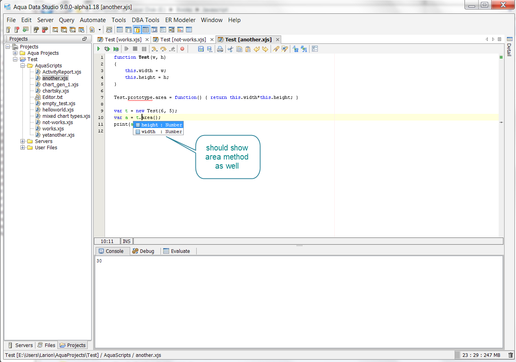This screenshot has height=362, width=516.
Task: Click the ER diagram icon in main toolbar
Action: pos(172,30)
